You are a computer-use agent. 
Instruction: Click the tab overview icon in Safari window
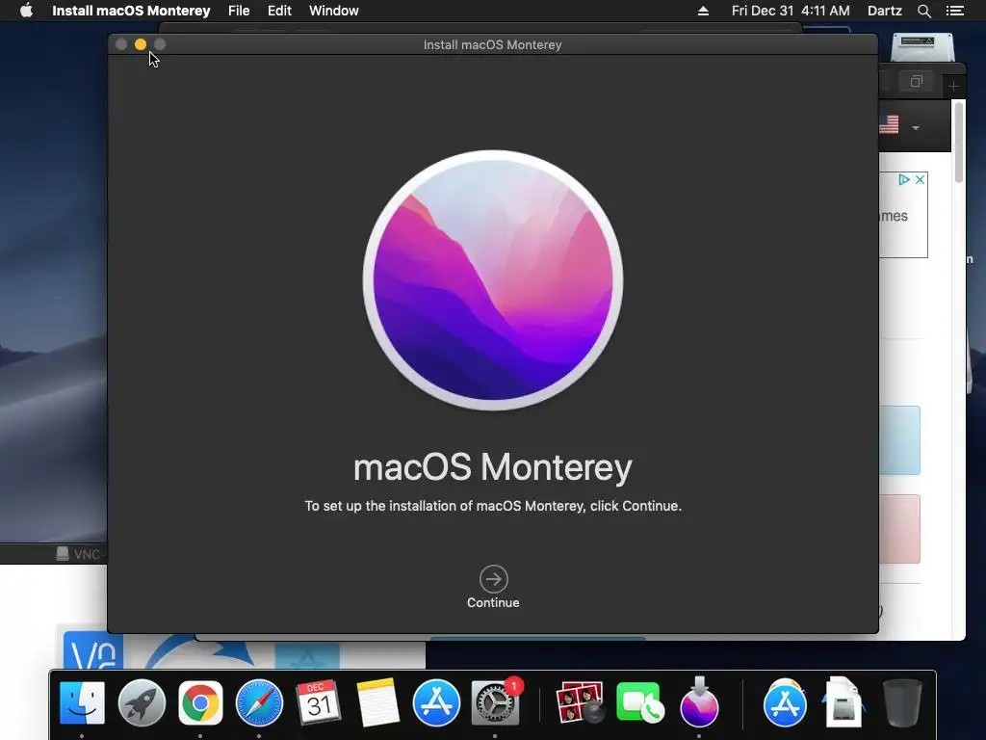pyautogui.click(x=917, y=81)
